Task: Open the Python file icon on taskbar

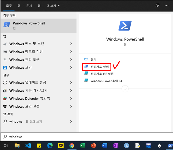Action: [x=137, y=146]
